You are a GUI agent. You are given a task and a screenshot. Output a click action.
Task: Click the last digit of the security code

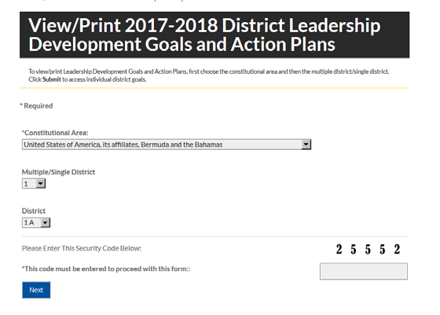click(x=397, y=249)
